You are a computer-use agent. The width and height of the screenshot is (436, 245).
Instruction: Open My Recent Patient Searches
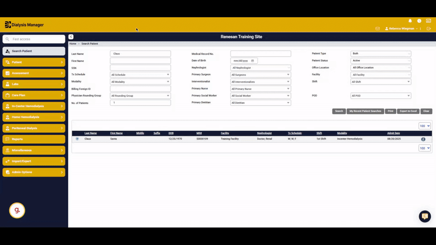pos(365,111)
